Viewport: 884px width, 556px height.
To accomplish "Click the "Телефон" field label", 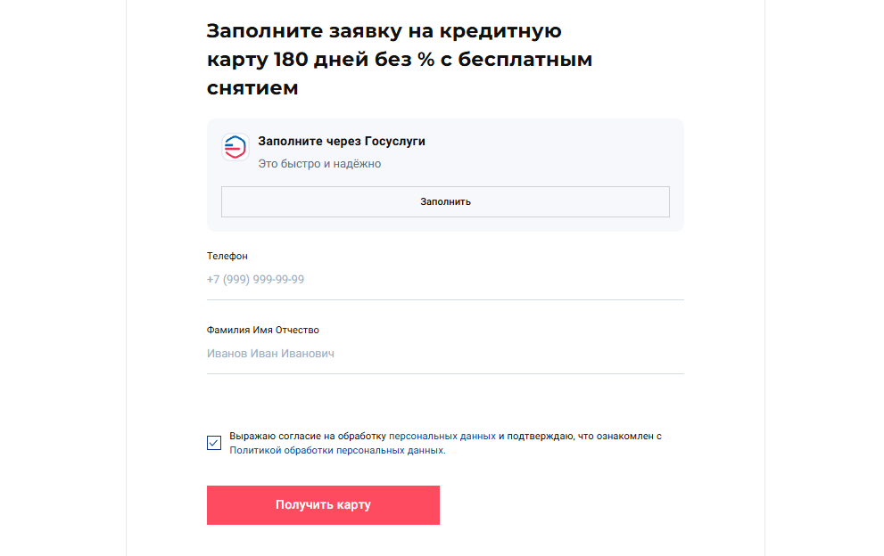I will (x=227, y=256).
